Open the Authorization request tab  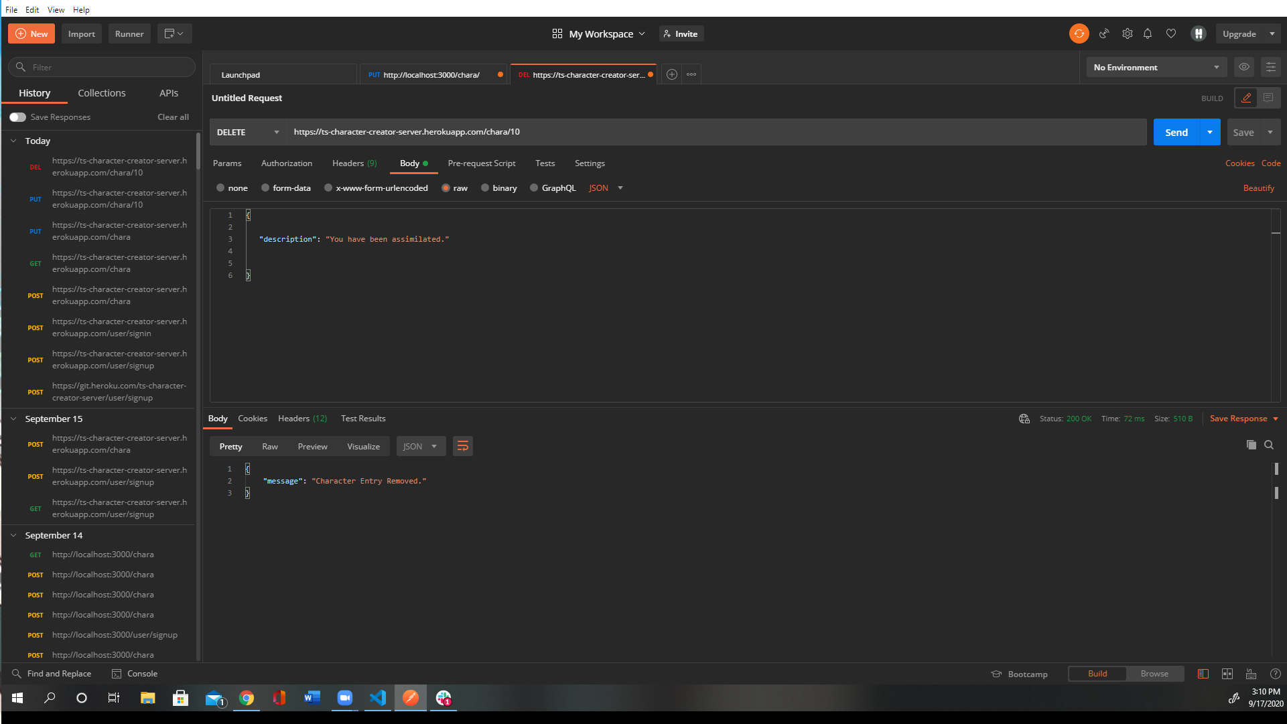(286, 163)
